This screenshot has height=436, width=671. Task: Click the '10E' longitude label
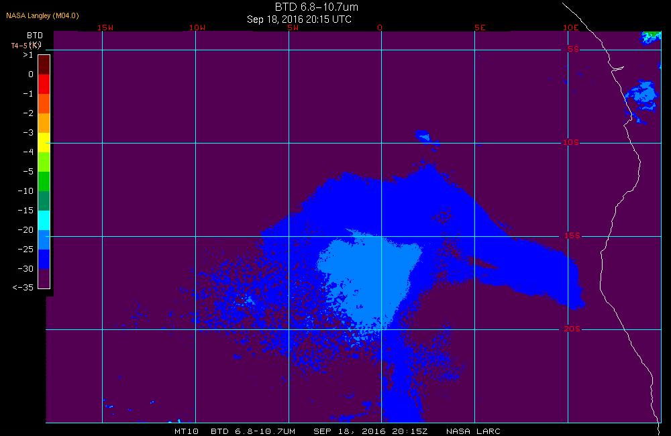pyautogui.click(x=570, y=28)
